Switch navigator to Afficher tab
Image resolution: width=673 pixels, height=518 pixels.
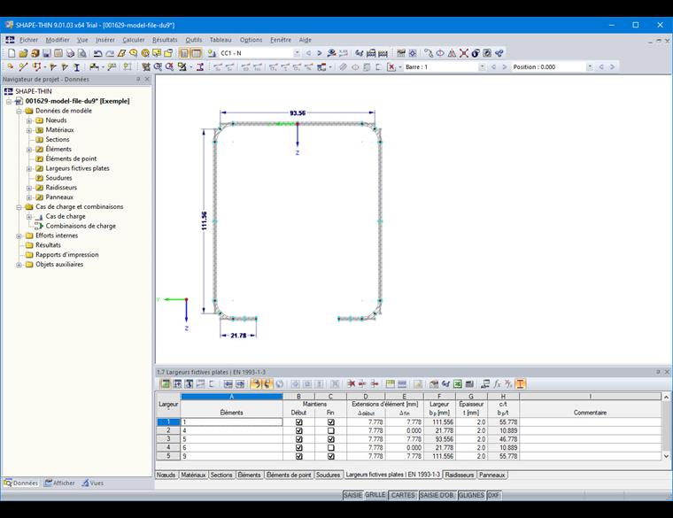[x=59, y=483]
